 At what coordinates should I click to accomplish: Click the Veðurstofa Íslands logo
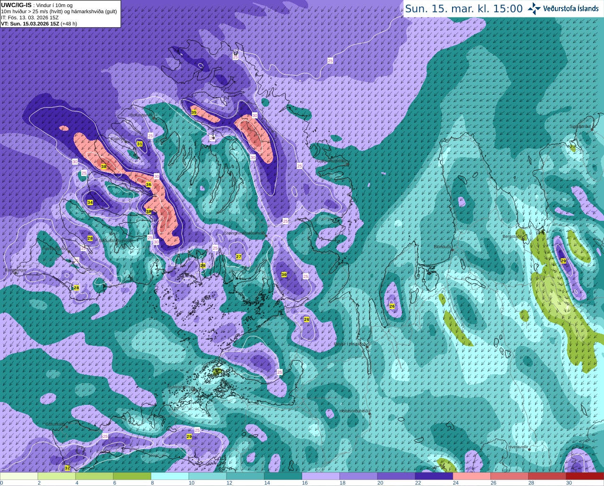point(563,8)
